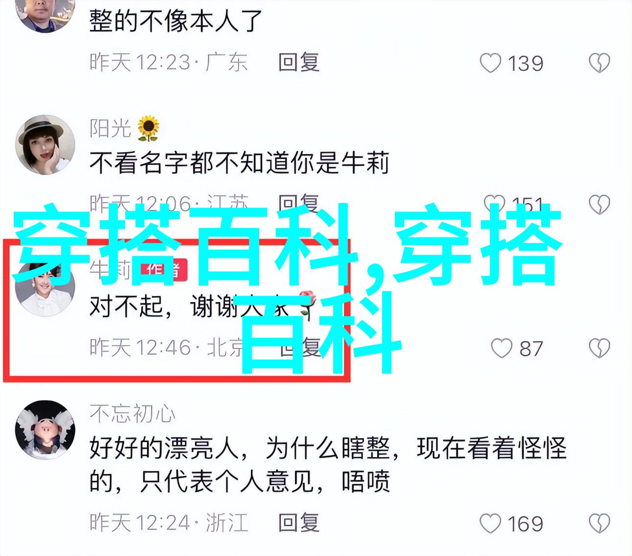
Task: Open 不忘初心 user's cartoon avatar
Action: click(45, 430)
